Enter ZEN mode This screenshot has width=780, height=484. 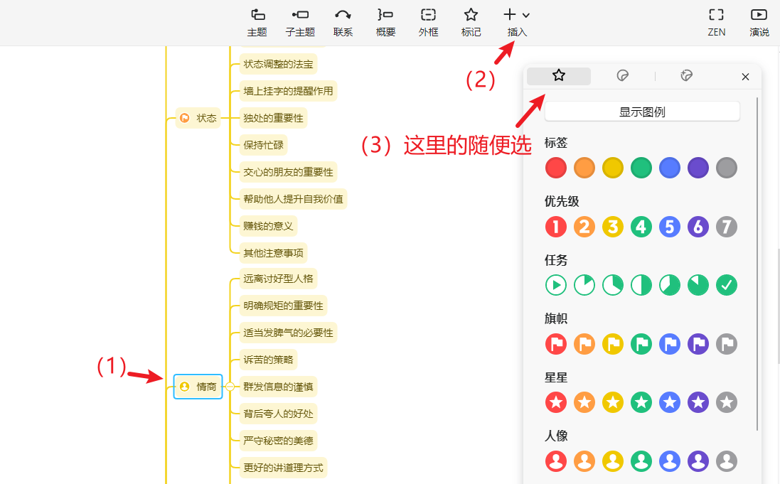click(x=716, y=22)
